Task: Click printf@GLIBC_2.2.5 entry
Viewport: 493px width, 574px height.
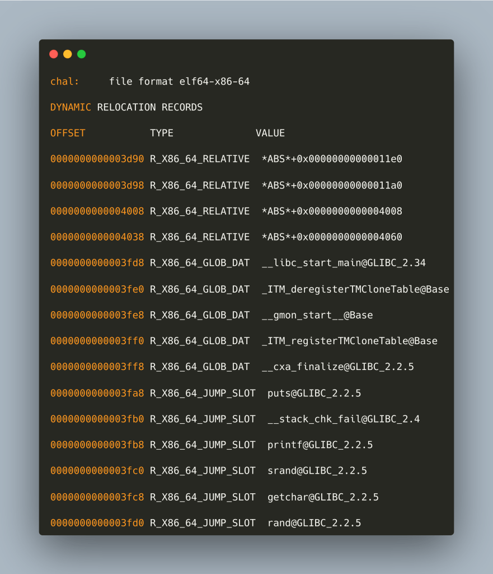Action: point(320,445)
